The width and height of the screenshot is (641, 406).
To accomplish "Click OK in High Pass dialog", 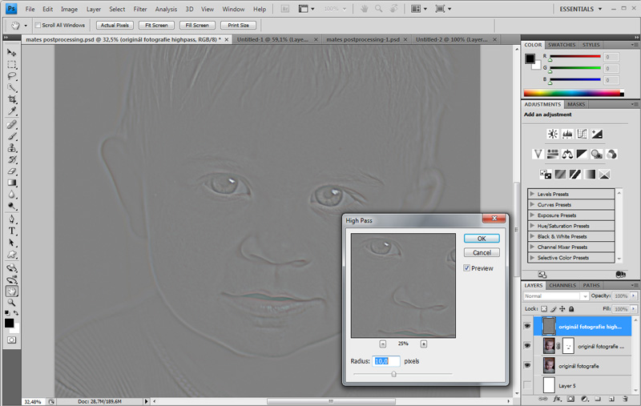I will coord(482,239).
